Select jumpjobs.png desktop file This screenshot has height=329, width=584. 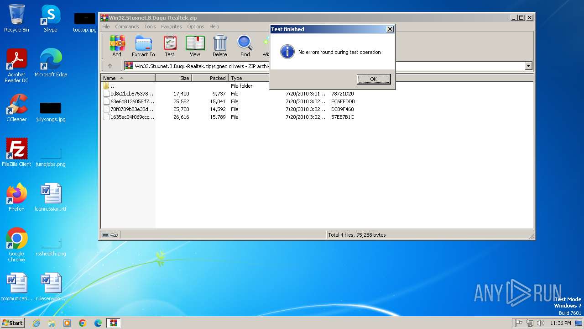coord(51,155)
